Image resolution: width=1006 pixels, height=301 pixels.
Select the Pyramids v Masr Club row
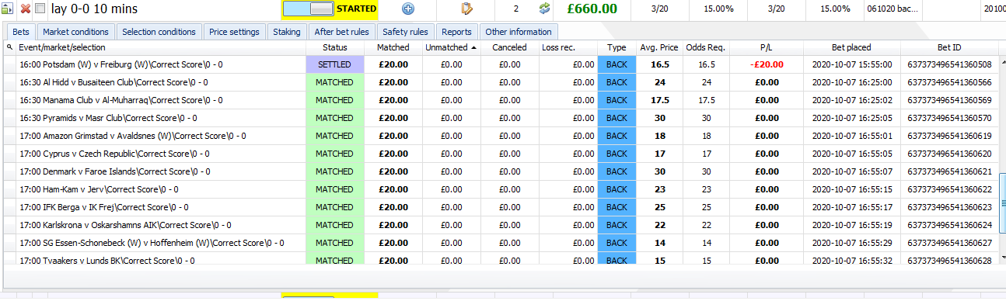coord(501,118)
